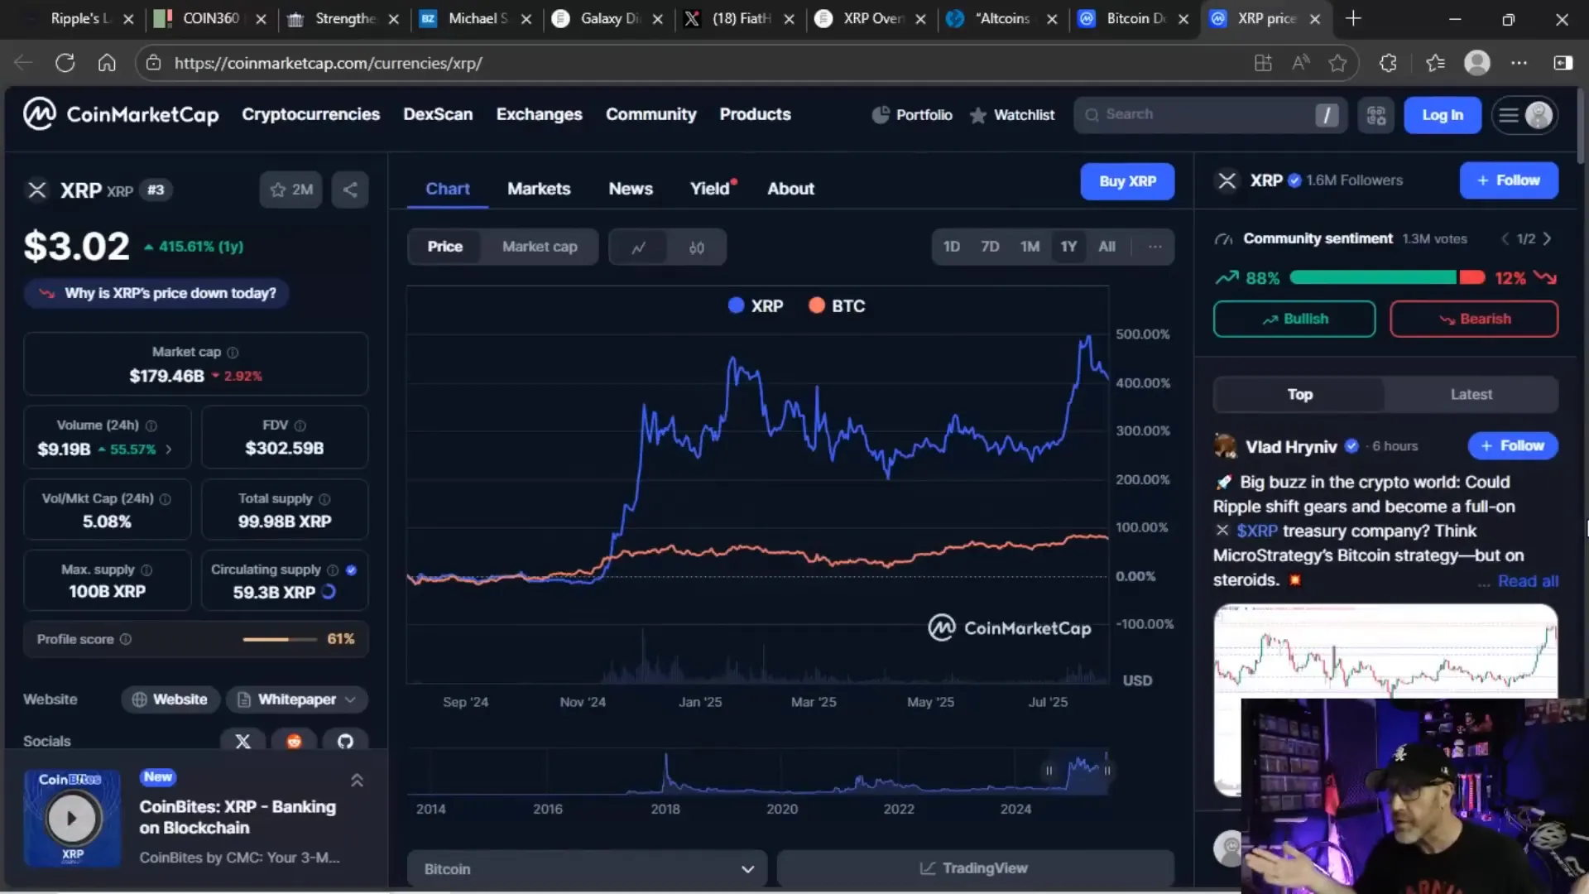Click Profile score info icon
Viewport: 1589px width, 894px height.
click(126, 639)
